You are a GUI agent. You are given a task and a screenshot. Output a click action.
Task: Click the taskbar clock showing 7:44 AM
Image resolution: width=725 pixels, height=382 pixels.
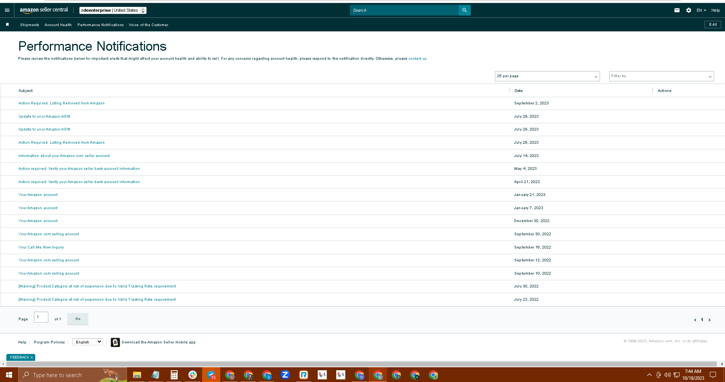[x=693, y=375]
